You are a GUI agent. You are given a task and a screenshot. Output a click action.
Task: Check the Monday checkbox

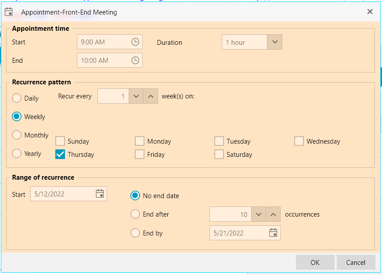point(140,141)
